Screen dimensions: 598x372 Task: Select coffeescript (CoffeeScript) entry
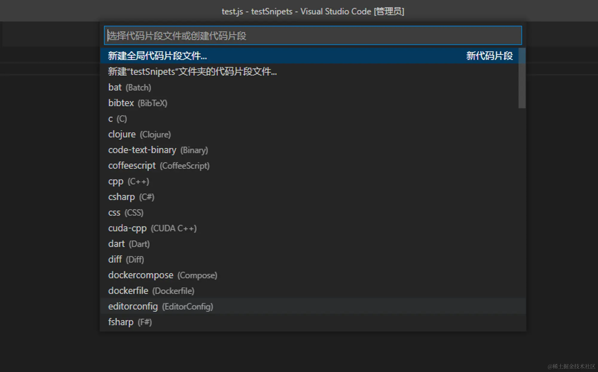point(313,165)
